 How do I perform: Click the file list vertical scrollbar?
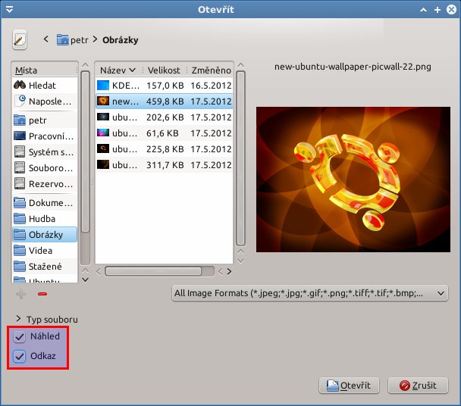pos(240,158)
